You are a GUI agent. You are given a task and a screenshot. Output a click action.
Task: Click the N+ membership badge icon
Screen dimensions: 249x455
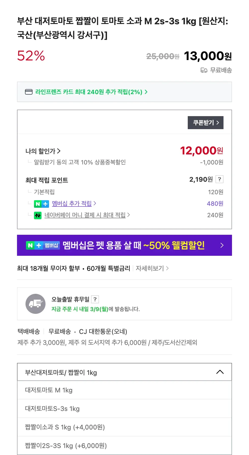pyautogui.click(x=41, y=204)
